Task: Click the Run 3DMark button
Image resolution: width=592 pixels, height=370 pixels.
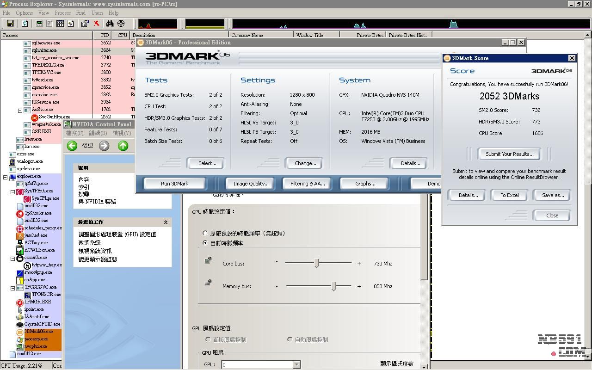Action: [x=174, y=184]
